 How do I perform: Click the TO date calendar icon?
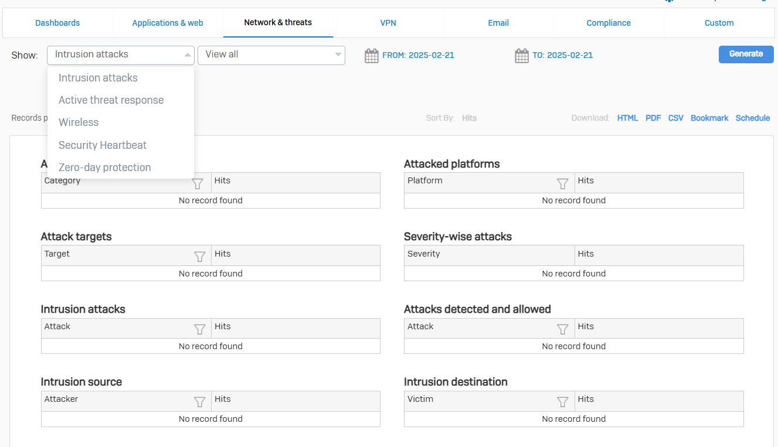point(521,56)
